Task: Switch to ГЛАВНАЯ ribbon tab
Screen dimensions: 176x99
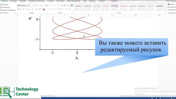Action: point(4,1)
